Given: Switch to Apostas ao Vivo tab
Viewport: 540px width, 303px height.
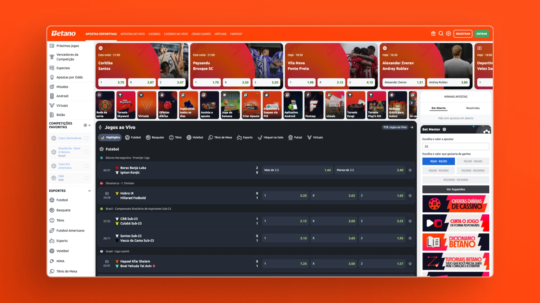Looking at the screenshot, I should click(132, 34).
